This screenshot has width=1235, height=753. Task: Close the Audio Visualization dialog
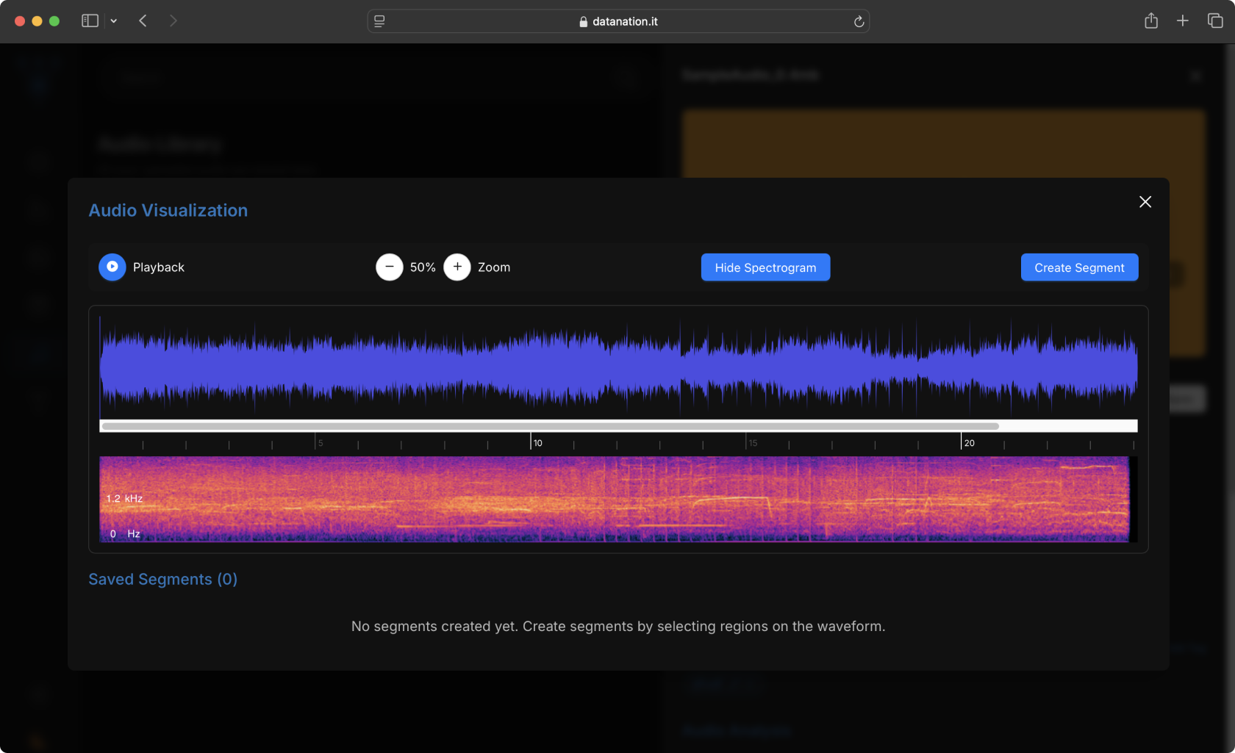tap(1145, 202)
